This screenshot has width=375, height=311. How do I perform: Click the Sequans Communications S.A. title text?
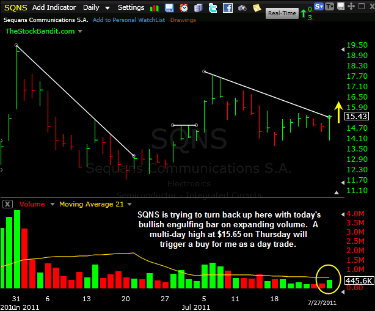46,20
